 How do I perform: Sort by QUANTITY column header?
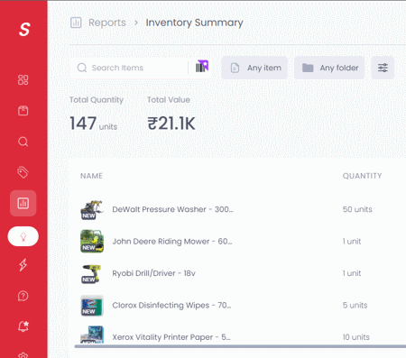pyautogui.click(x=362, y=176)
